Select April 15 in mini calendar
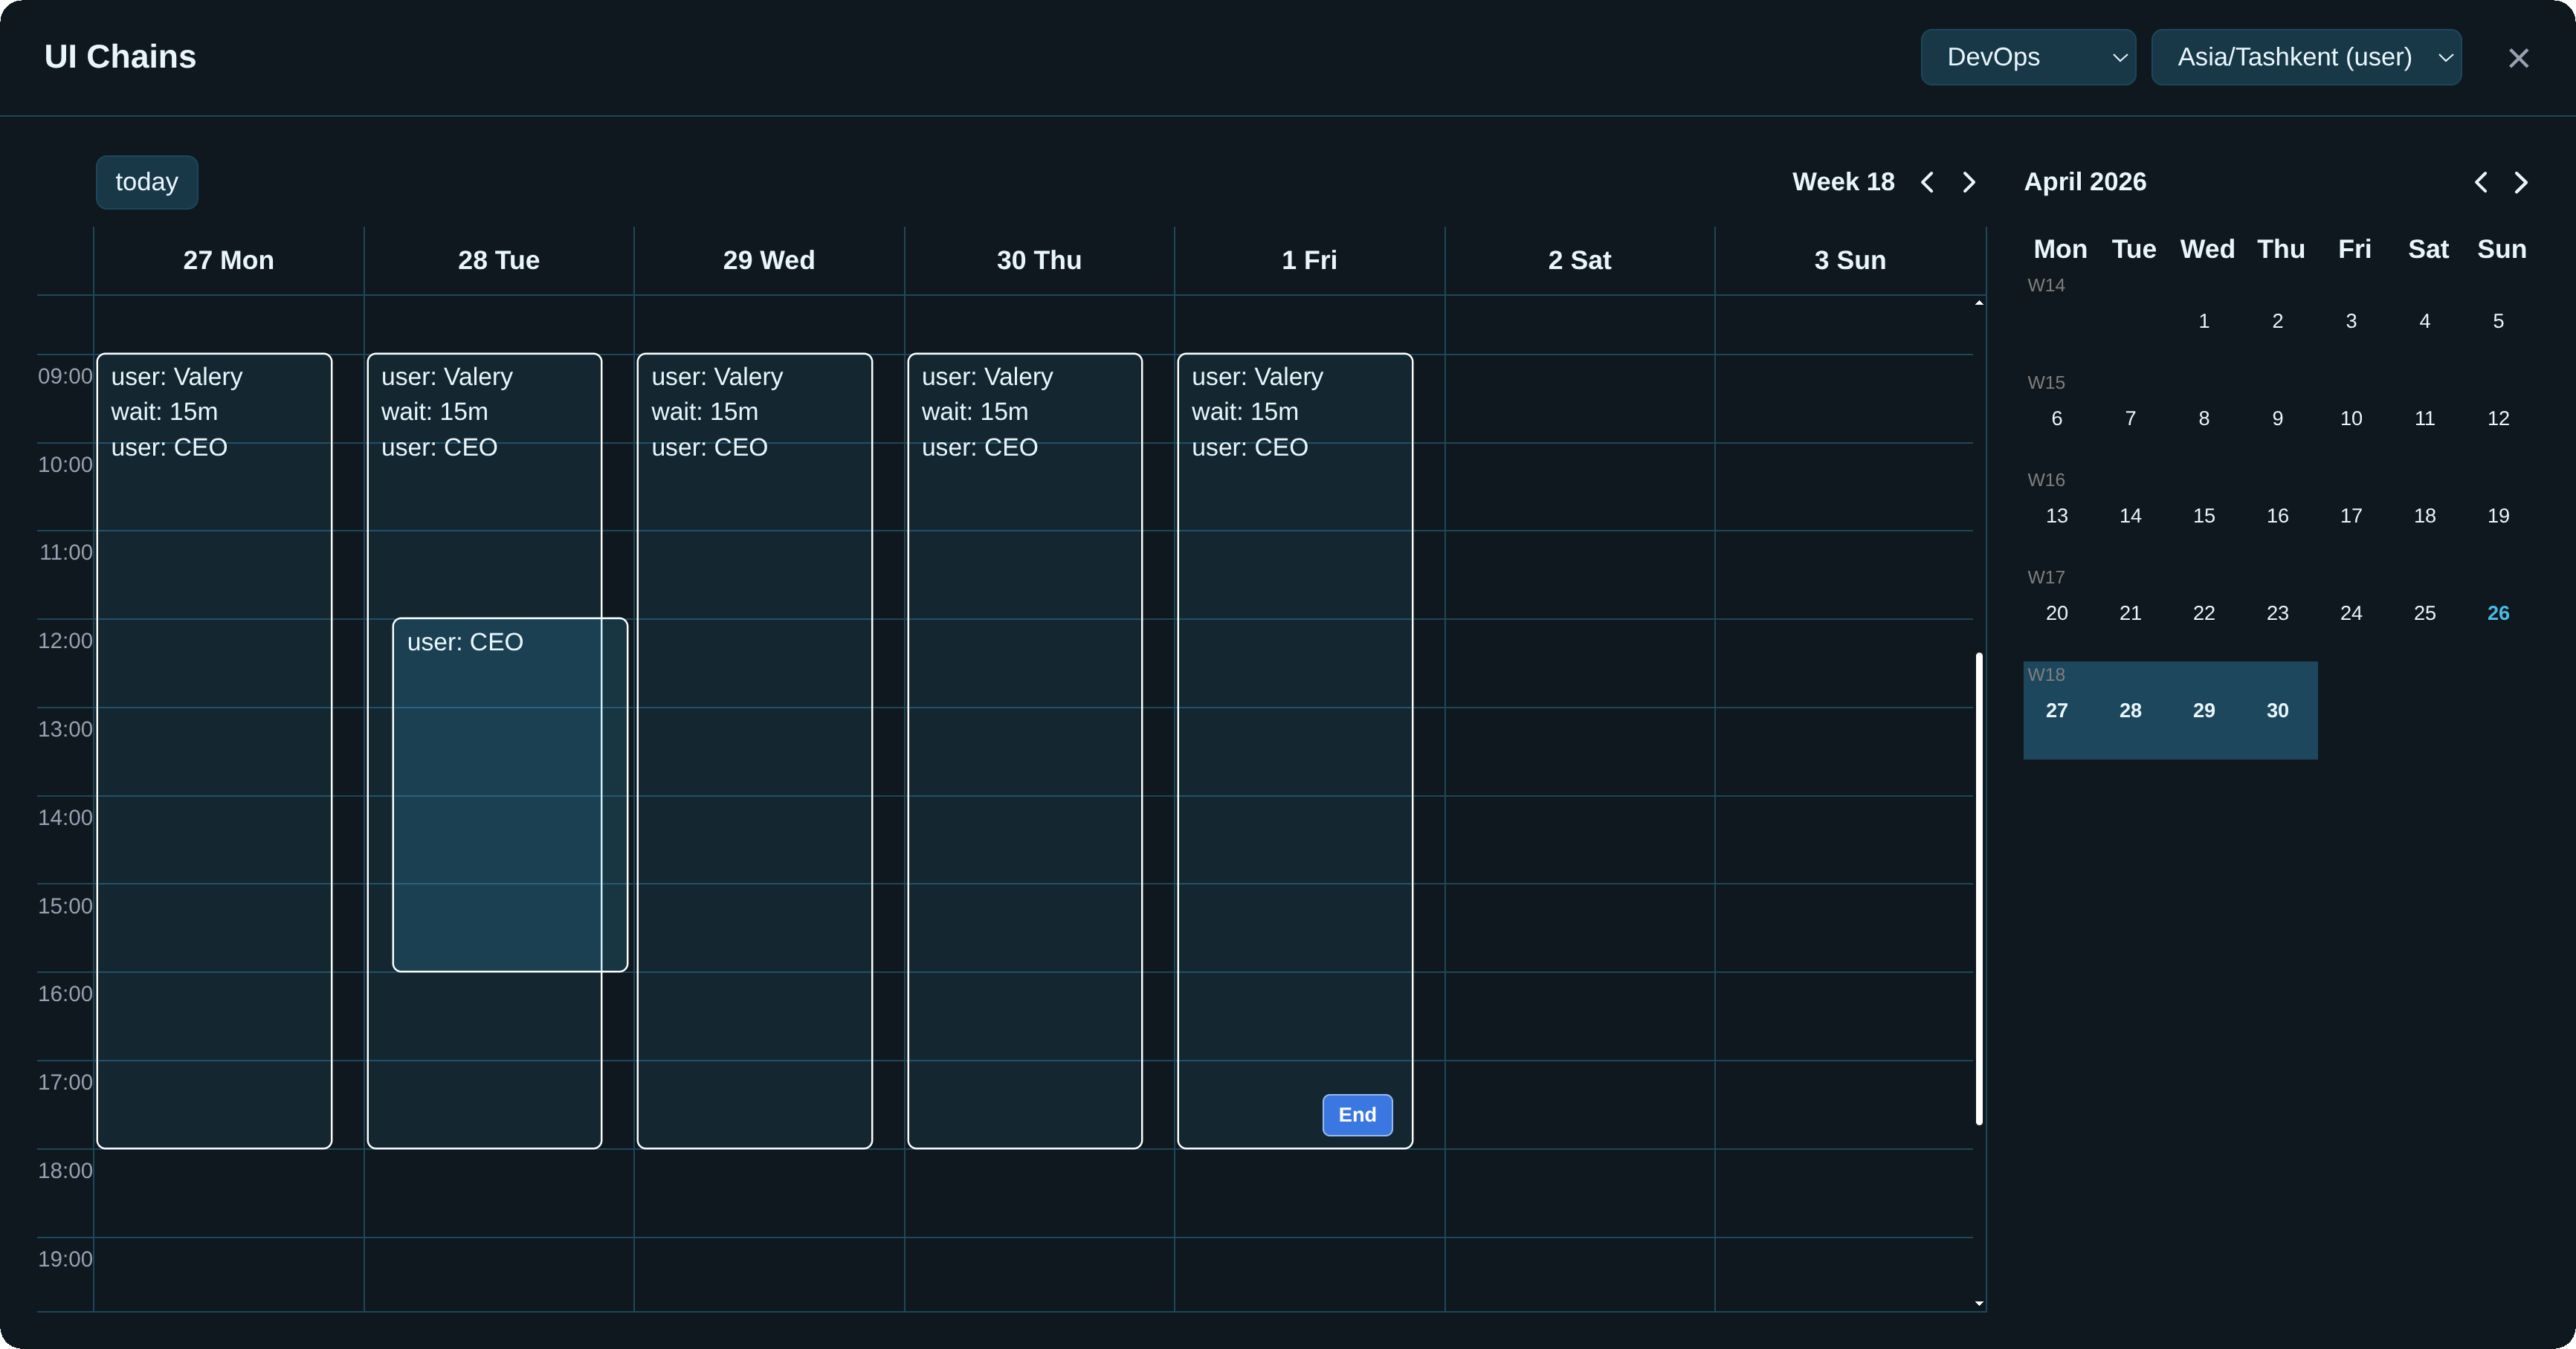This screenshot has width=2576, height=1349. point(2204,516)
